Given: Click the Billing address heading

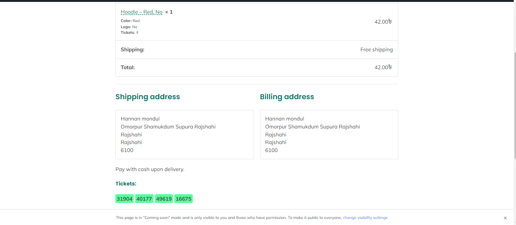Looking at the screenshot, I should (287, 97).
